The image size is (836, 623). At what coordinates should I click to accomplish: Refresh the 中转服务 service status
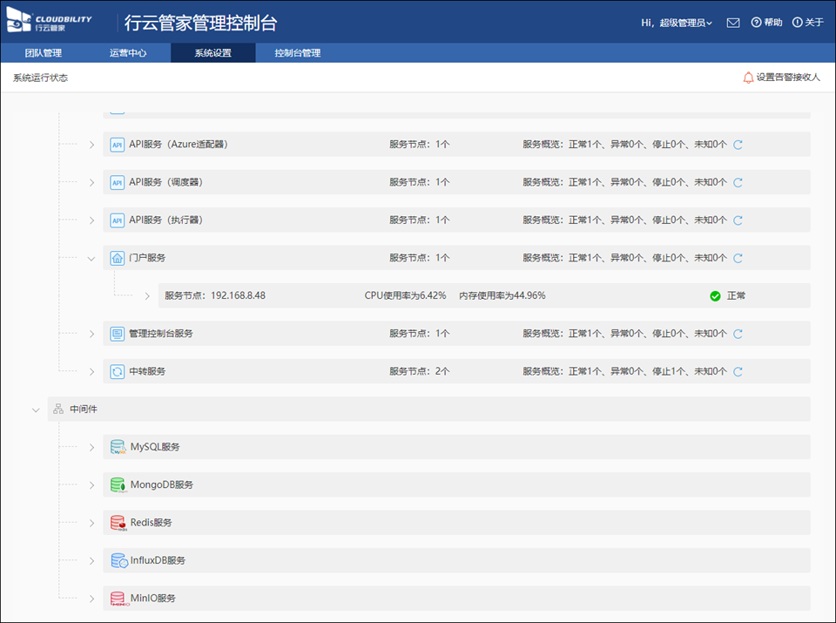(738, 371)
